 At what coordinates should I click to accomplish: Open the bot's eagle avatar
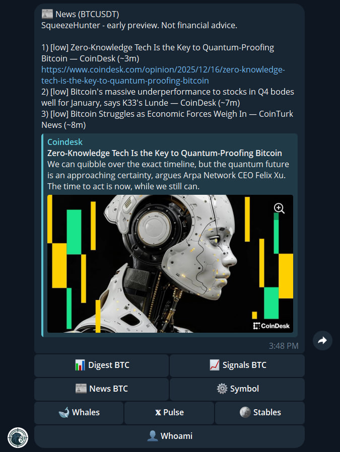coord(18,437)
